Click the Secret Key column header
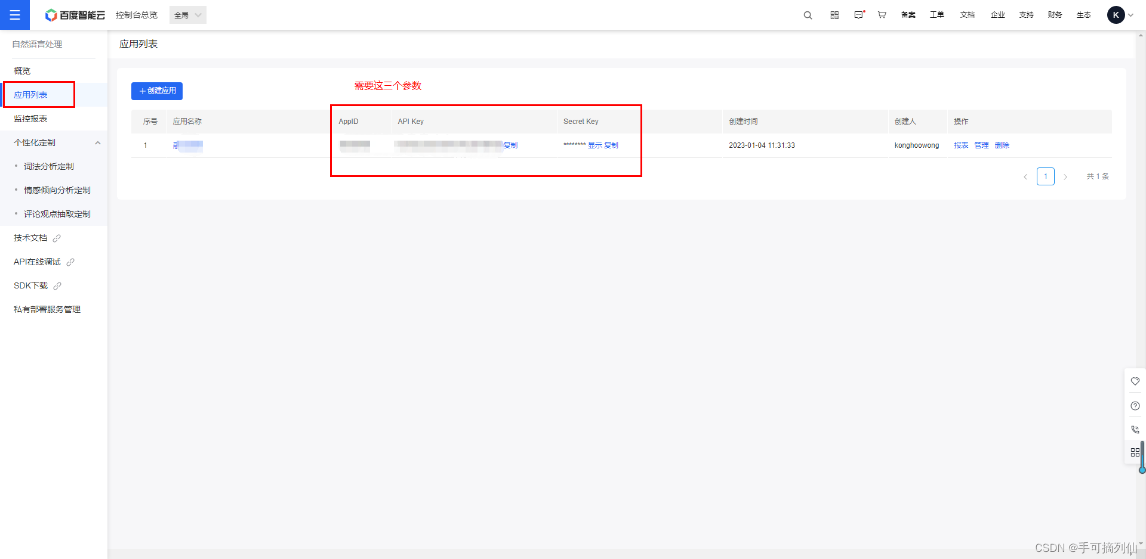The height and width of the screenshot is (559, 1146). (x=581, y=122)
